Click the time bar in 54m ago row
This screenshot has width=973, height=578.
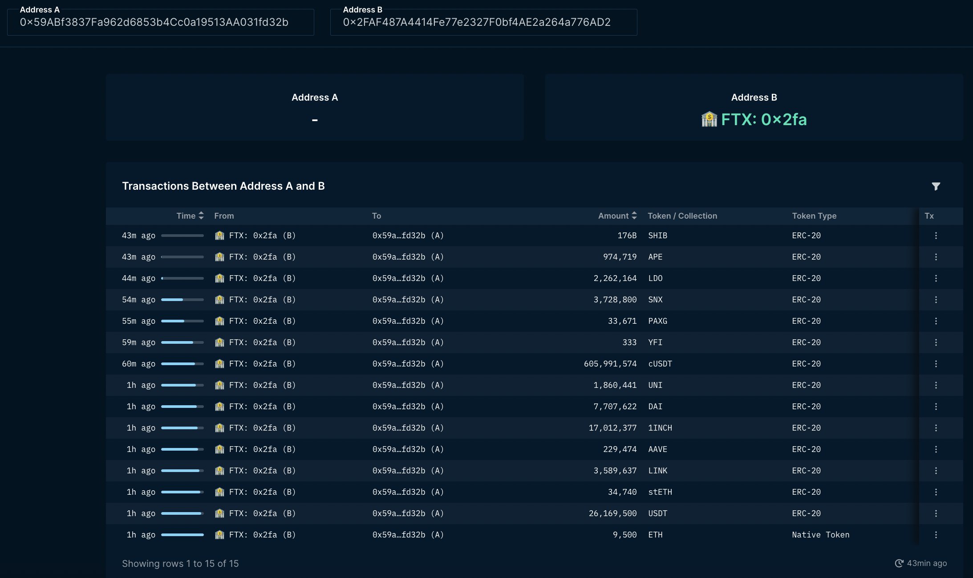pos(182,300)
